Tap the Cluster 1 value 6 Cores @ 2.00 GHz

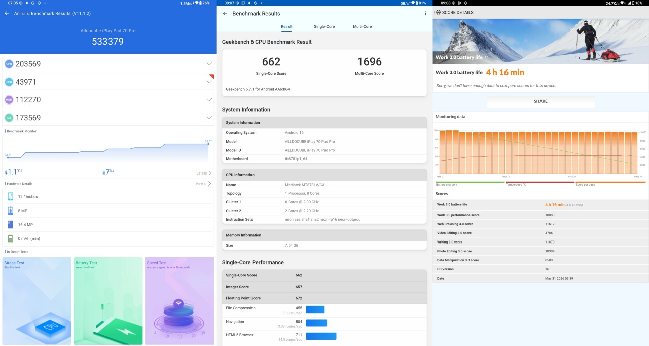click(x=302, y=202)
